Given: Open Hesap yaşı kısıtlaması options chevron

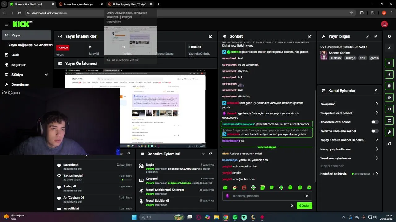Looking at the screenshot, I should 377,149.
